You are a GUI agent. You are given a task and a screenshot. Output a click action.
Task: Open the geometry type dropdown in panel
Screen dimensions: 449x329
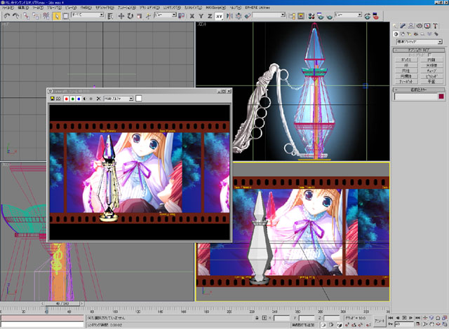click(420, 42)
